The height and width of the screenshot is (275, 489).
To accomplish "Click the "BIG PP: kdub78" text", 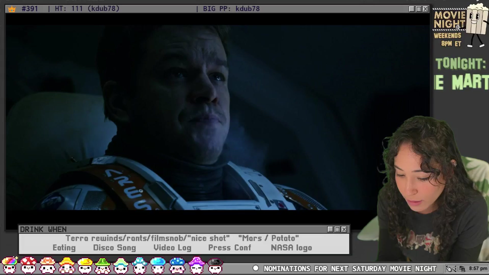I will coord(231,9).
